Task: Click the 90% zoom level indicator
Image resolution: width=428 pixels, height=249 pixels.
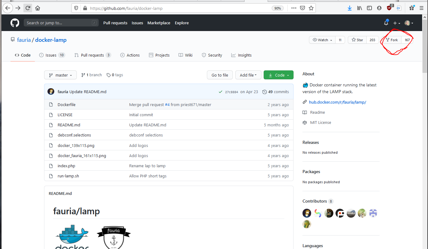Action: pos(278,8)
